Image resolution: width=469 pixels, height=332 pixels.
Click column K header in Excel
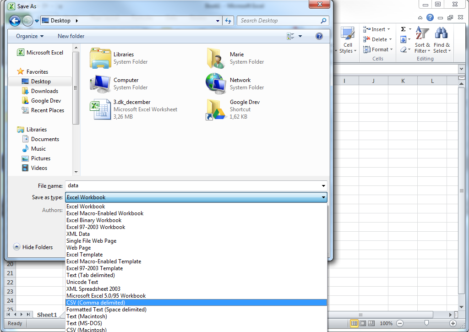click(403, 81)
